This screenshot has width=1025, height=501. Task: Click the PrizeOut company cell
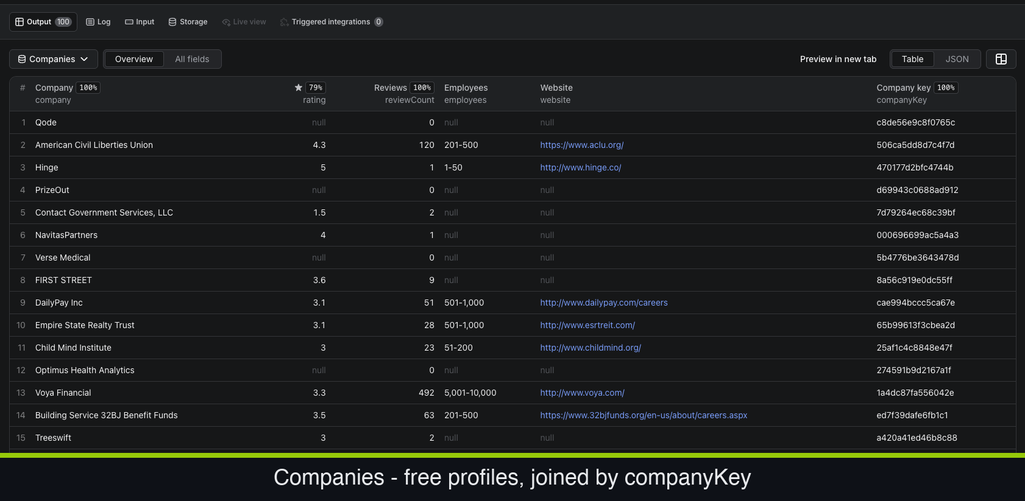[52, 190]
